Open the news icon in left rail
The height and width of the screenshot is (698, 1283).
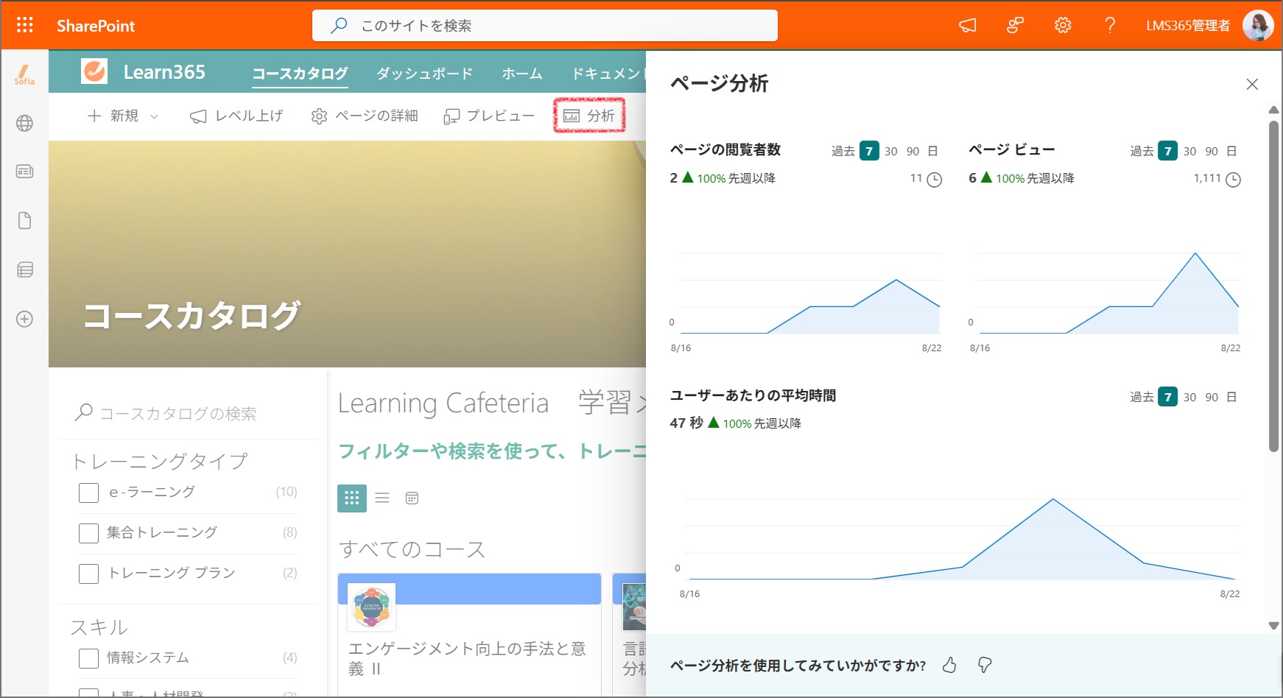point(24,172)
